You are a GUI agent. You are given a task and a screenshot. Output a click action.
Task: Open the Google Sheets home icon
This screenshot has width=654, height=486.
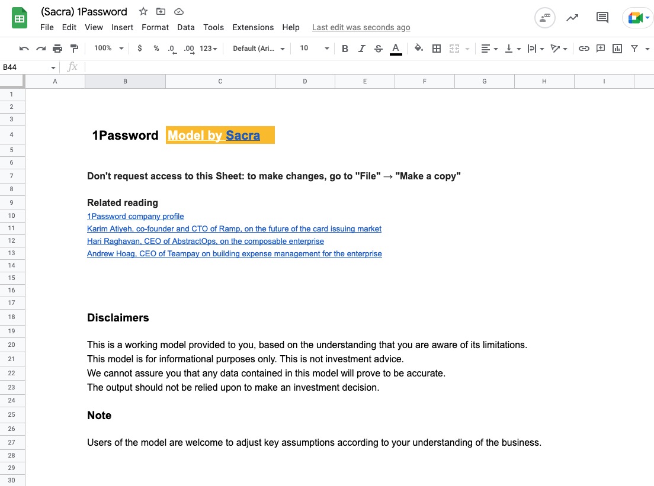19,18
